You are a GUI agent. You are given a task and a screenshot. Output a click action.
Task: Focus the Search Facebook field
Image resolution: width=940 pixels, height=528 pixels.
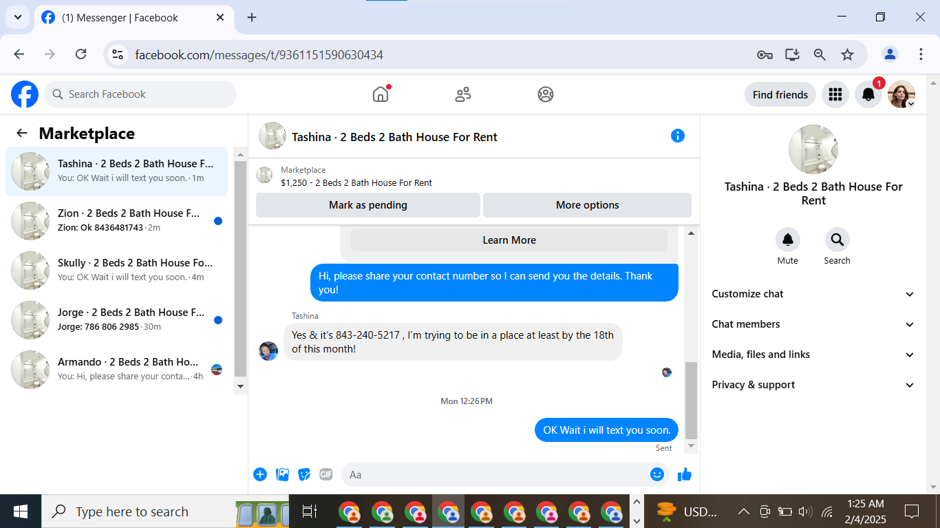tap(140, 94)
